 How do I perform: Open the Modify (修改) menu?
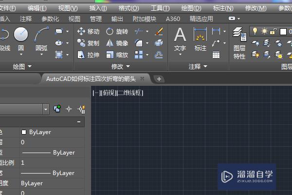point(255,8)
